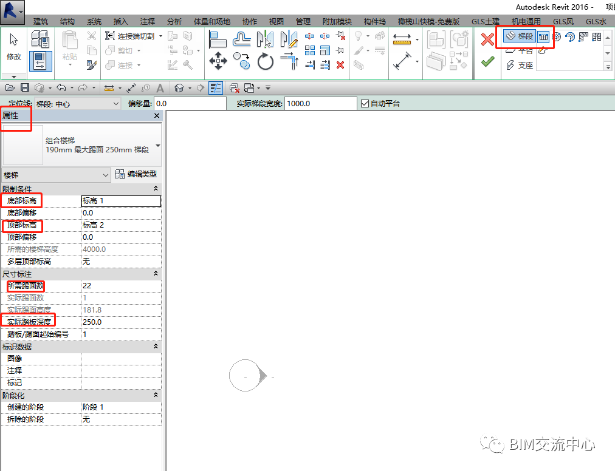Select the 梯段 run tool
The width and height of the screenshot is (615, 471).
coord(520,36)
